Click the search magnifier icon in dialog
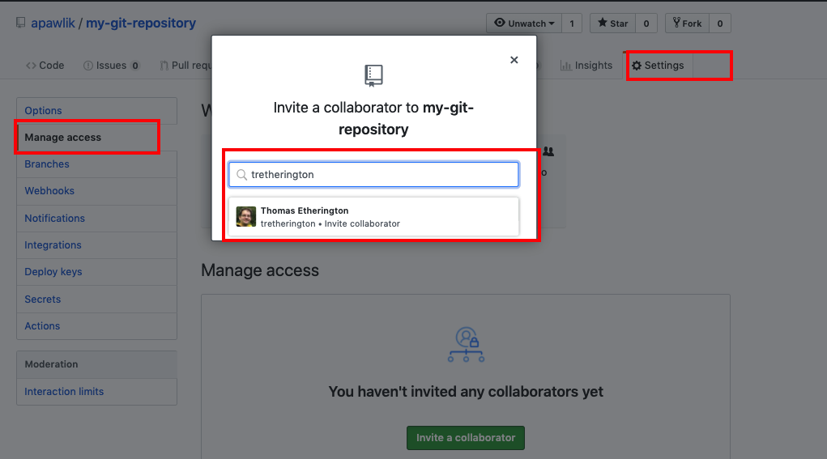This screenshot has width=827, height=459. pos(241,174)
